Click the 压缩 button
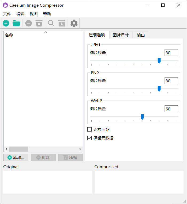187x204 pixels. point(71,157)
